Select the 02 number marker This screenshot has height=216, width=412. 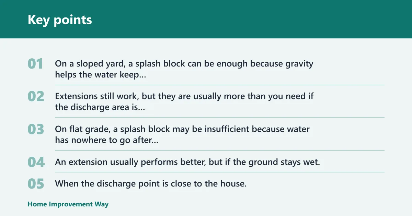coord(36,97)
